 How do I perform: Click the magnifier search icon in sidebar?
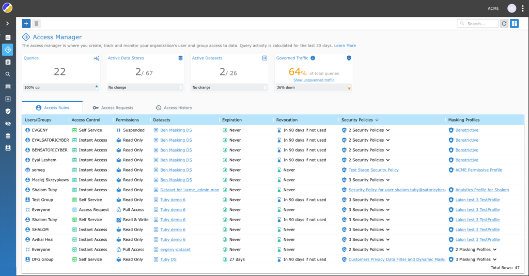tap(8, 74)
